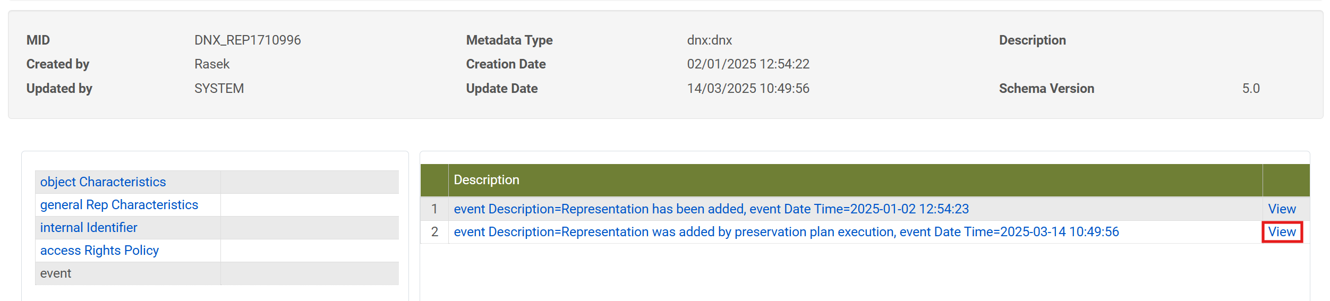The width and height of the screenshot is (1330, 301).
Task: Open the access Rights Policy section
Action: pyautogui.click(x=99, y=251)
